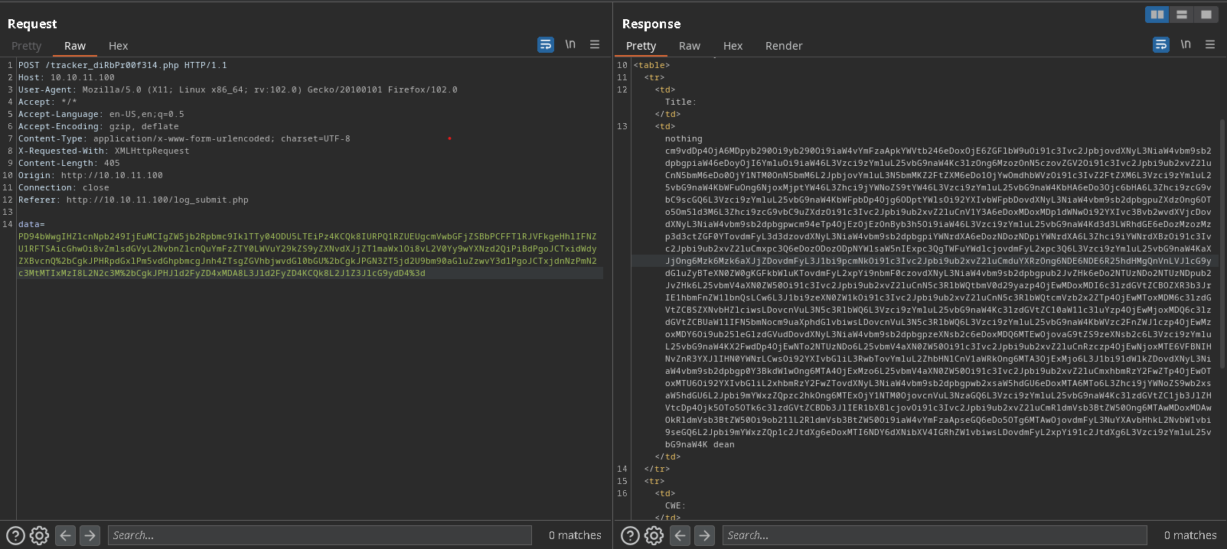Show non-printable characters in Request panel
Viewport: 1227px width, 549px height.
570,44
